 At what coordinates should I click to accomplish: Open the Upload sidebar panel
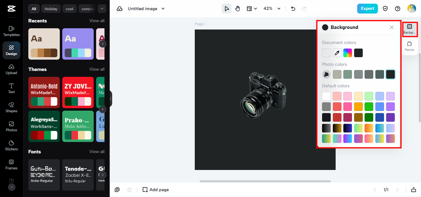pyautogui.click(x=12, y=69)
